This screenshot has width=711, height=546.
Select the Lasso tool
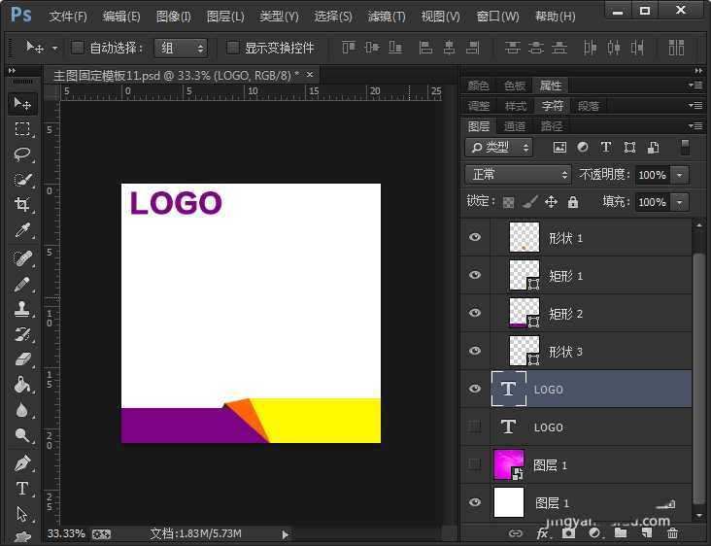pyautogui.click(x=22, y=154)
